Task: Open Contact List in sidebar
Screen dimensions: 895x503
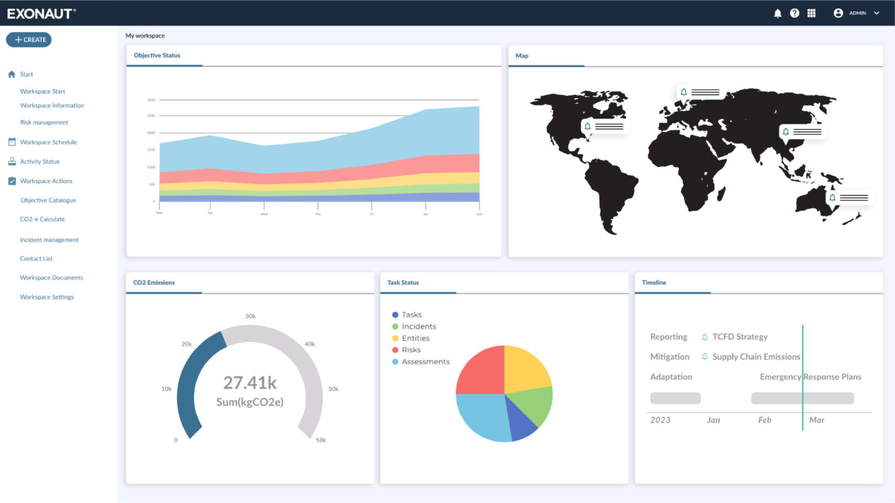Action: coord(37,258)
